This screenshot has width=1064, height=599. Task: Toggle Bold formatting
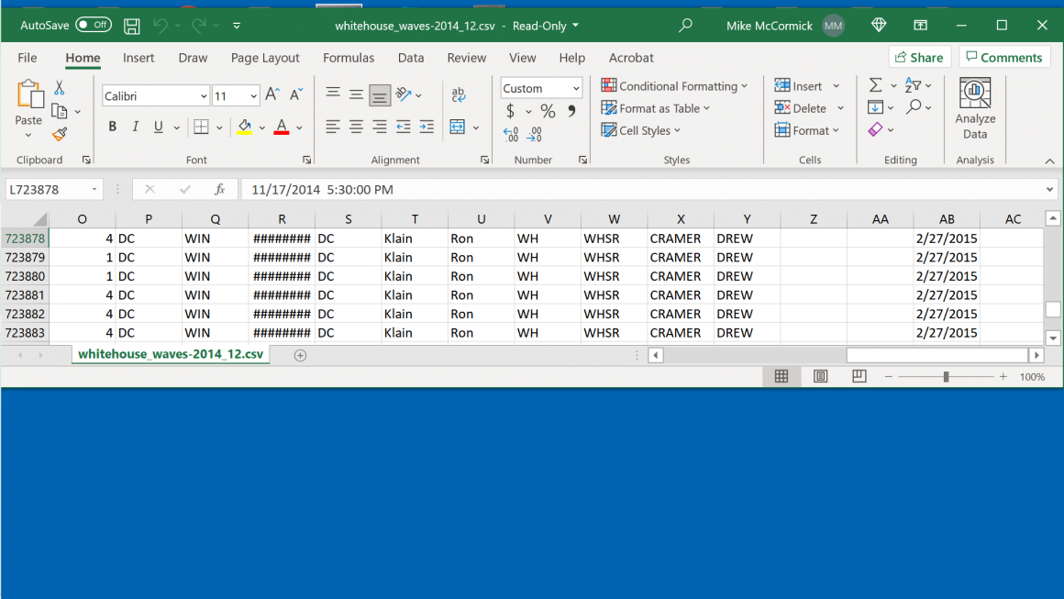click(113, 128)
